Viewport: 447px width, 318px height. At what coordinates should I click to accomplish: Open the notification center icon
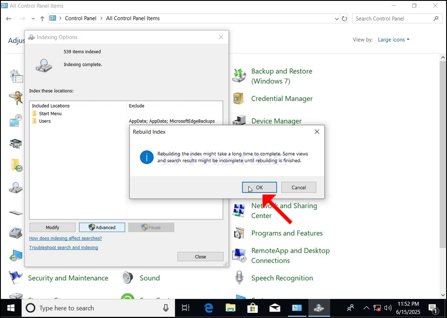click(x=433, y=308)
